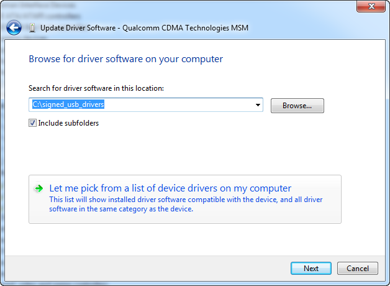
Task: Proceed with the Next button
Action: click(311, 269)
